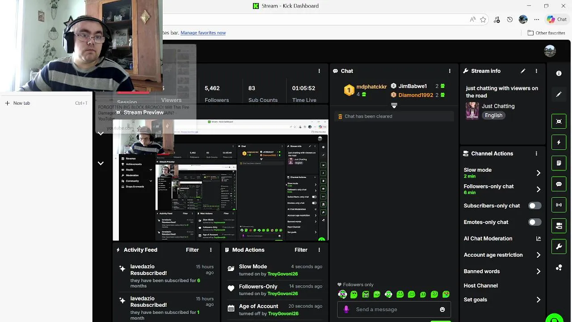
Task: Click the three-circles icon in right sidebar
Action: [x=559, y=267]
